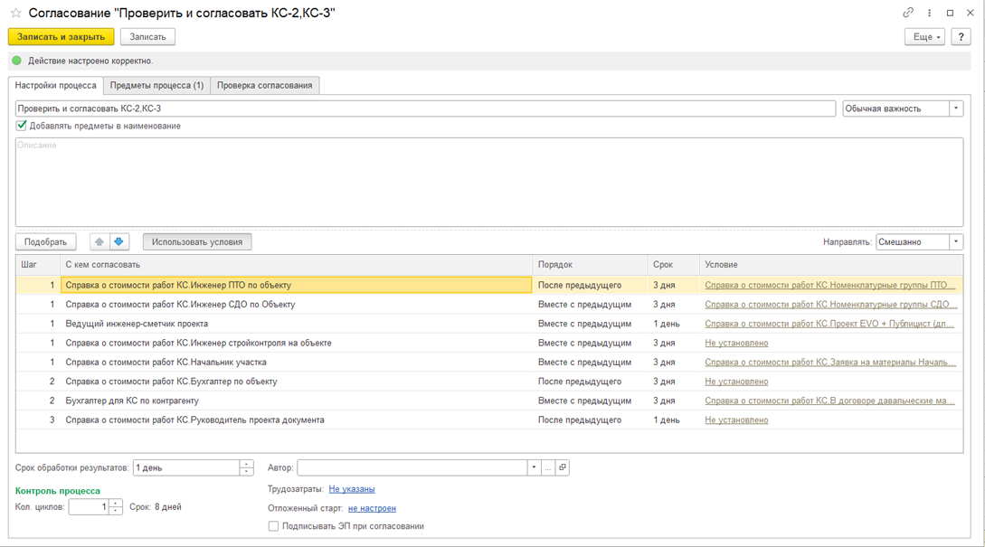Open the 'Не указаны' трудозатраты link
The width and height of the screenshot is (985, 547).
click(x=351, y=489)
